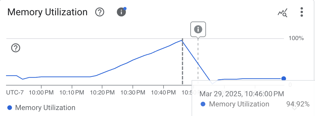Click the Mar 29, 2025 tooltip timestamp

pyautogui.click(x=242, y=94)
